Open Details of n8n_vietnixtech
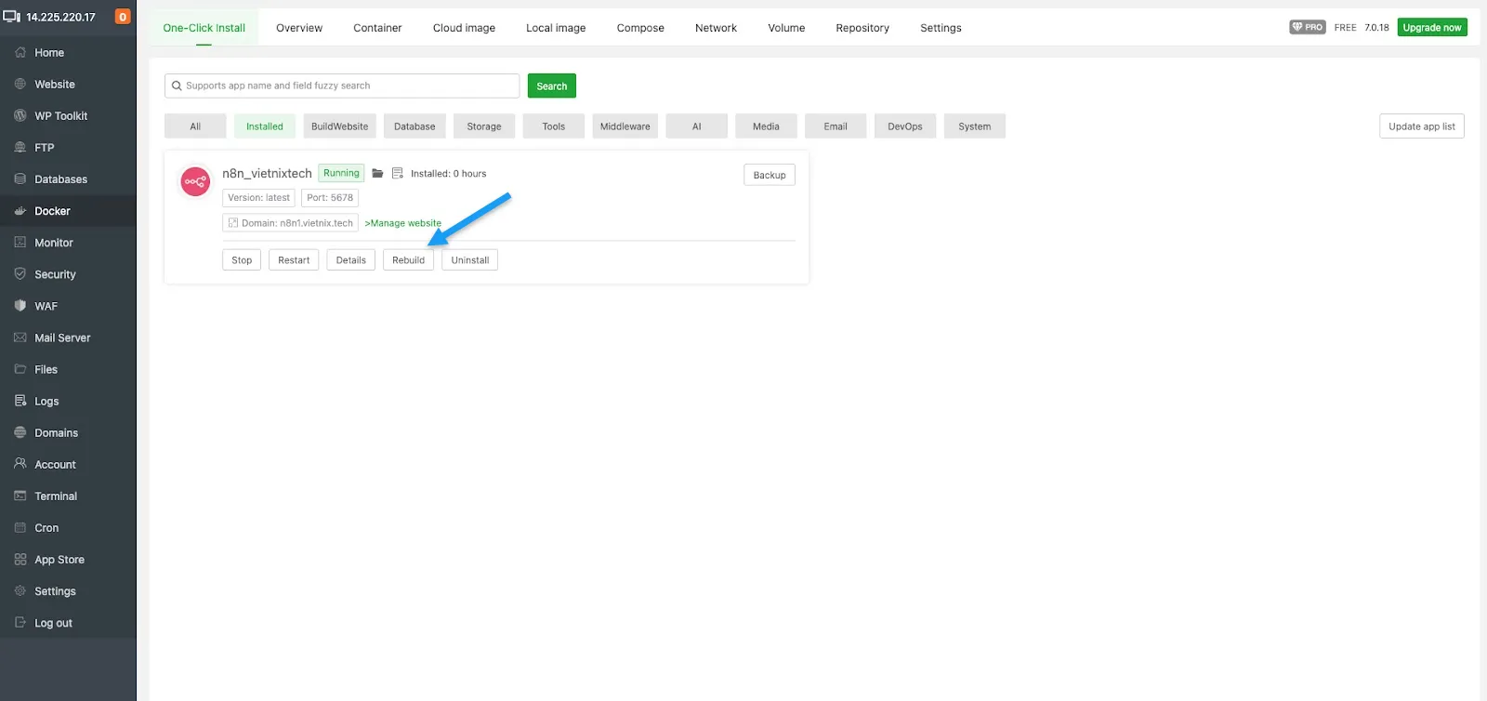Viewport: 1487px width, 701px height. tap(351, 260)
